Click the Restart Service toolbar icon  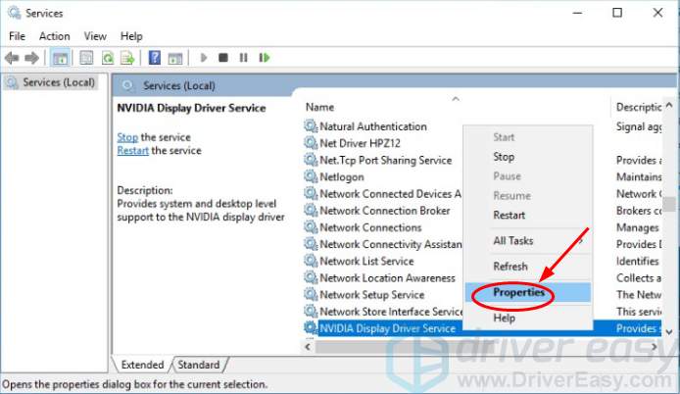(x=265, y=58)
